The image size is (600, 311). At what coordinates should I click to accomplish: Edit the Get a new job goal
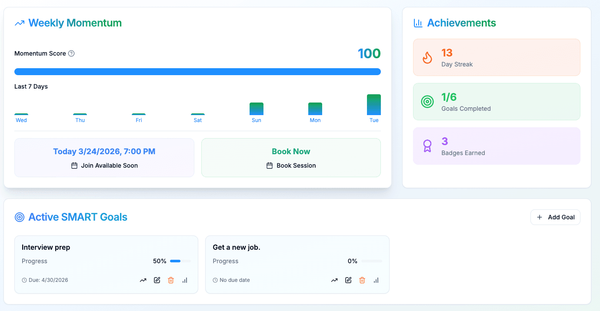click(x=348, y=280)
